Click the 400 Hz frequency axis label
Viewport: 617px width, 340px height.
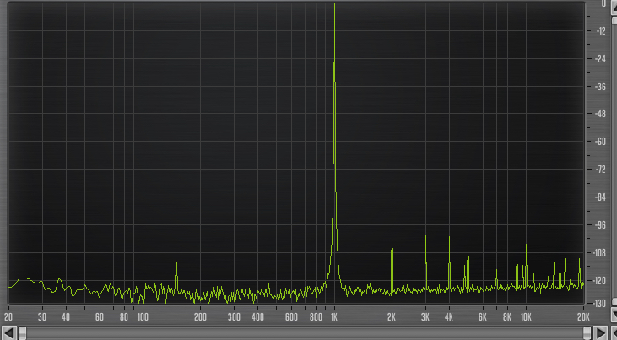pos(257,317)
